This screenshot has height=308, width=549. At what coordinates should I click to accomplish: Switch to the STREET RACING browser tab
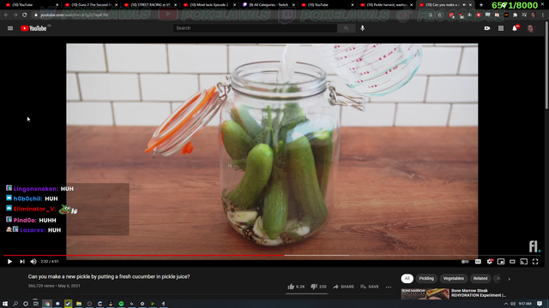[x=151, y=5]
